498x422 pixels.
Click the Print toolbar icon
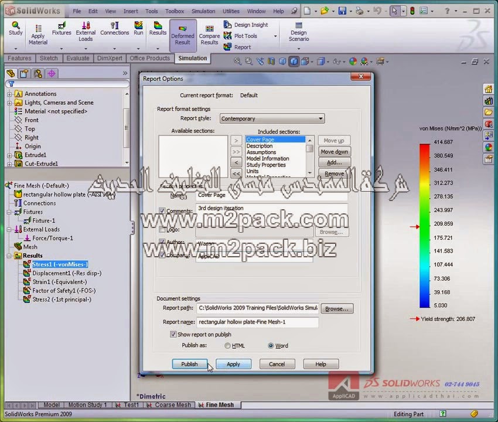[360, 11]
